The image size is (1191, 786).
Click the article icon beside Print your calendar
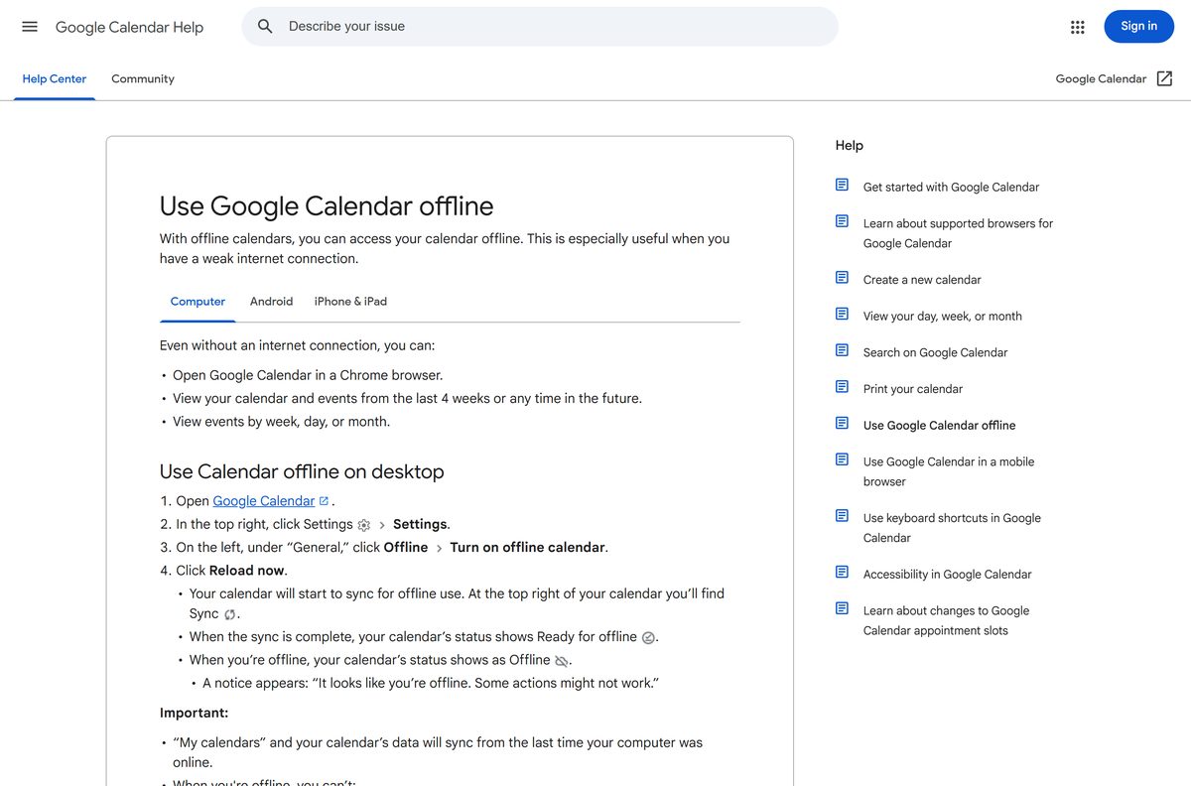click(x=842, y=387)
